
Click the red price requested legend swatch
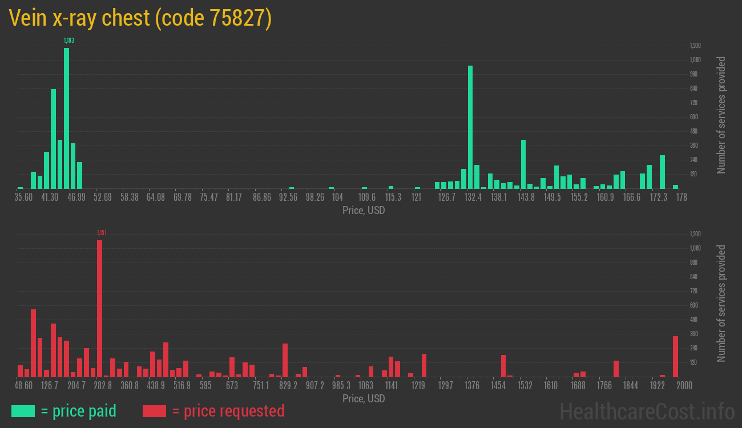coord(154,411)
